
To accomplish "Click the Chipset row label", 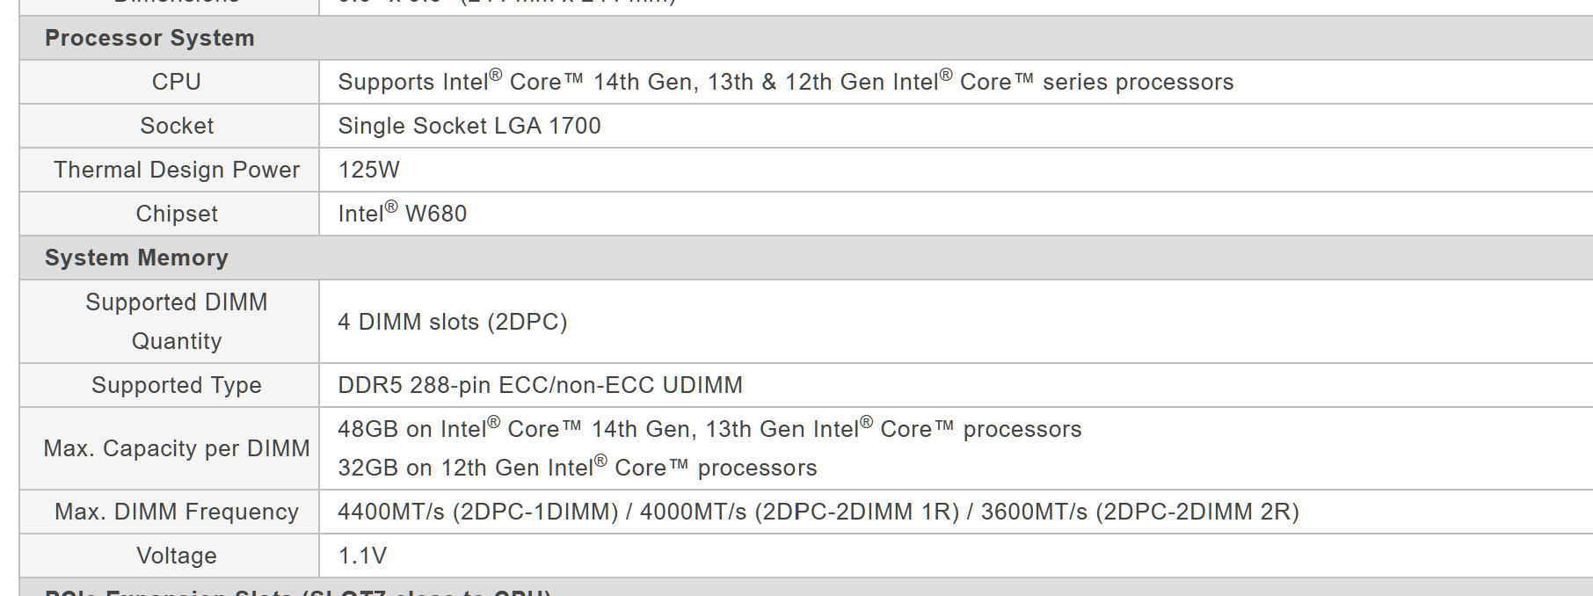I will (176, 214).
